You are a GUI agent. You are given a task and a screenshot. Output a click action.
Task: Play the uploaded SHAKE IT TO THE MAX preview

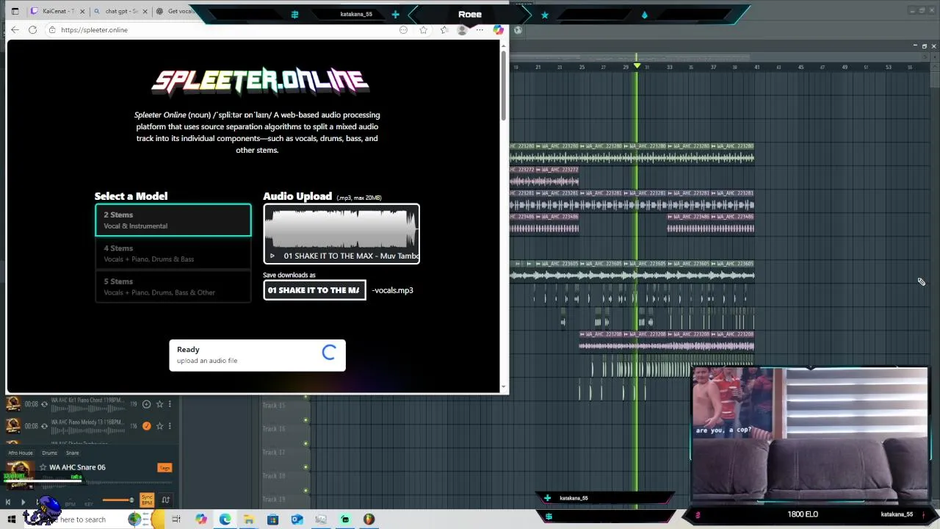272,256
